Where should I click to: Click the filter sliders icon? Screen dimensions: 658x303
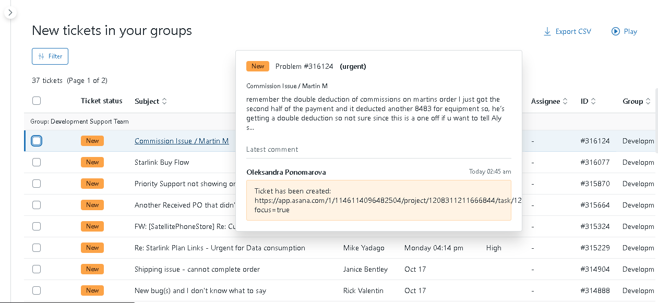[x=41, y=56]
